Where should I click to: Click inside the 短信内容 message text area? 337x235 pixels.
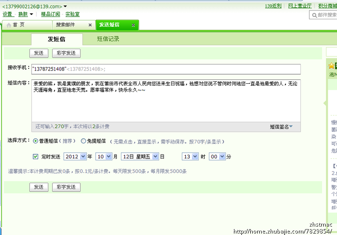[166, 101]
